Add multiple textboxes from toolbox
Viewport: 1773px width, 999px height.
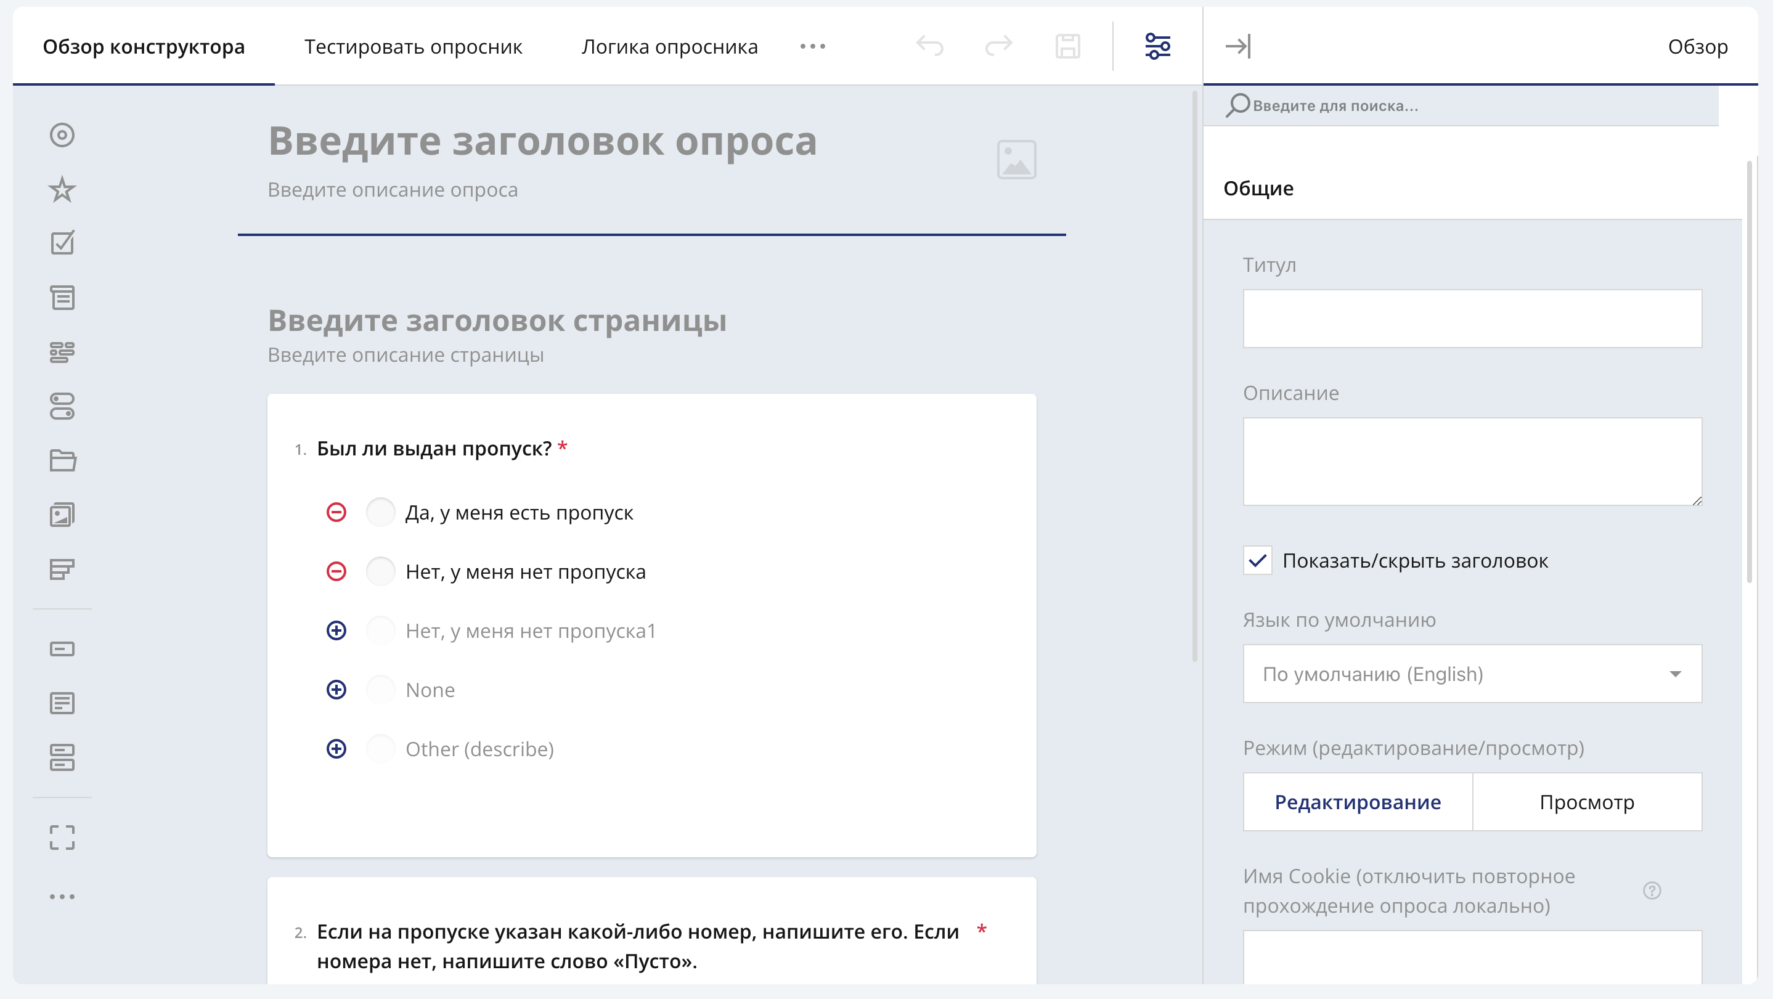click(62, 757)
